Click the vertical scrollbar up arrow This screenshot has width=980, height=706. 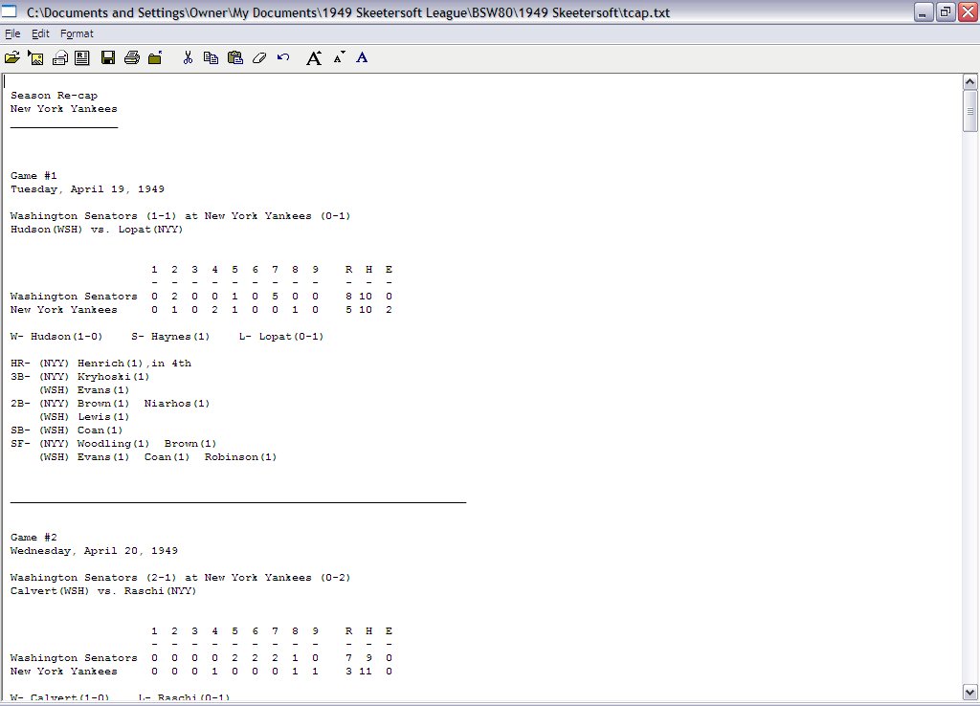(970, 82)
